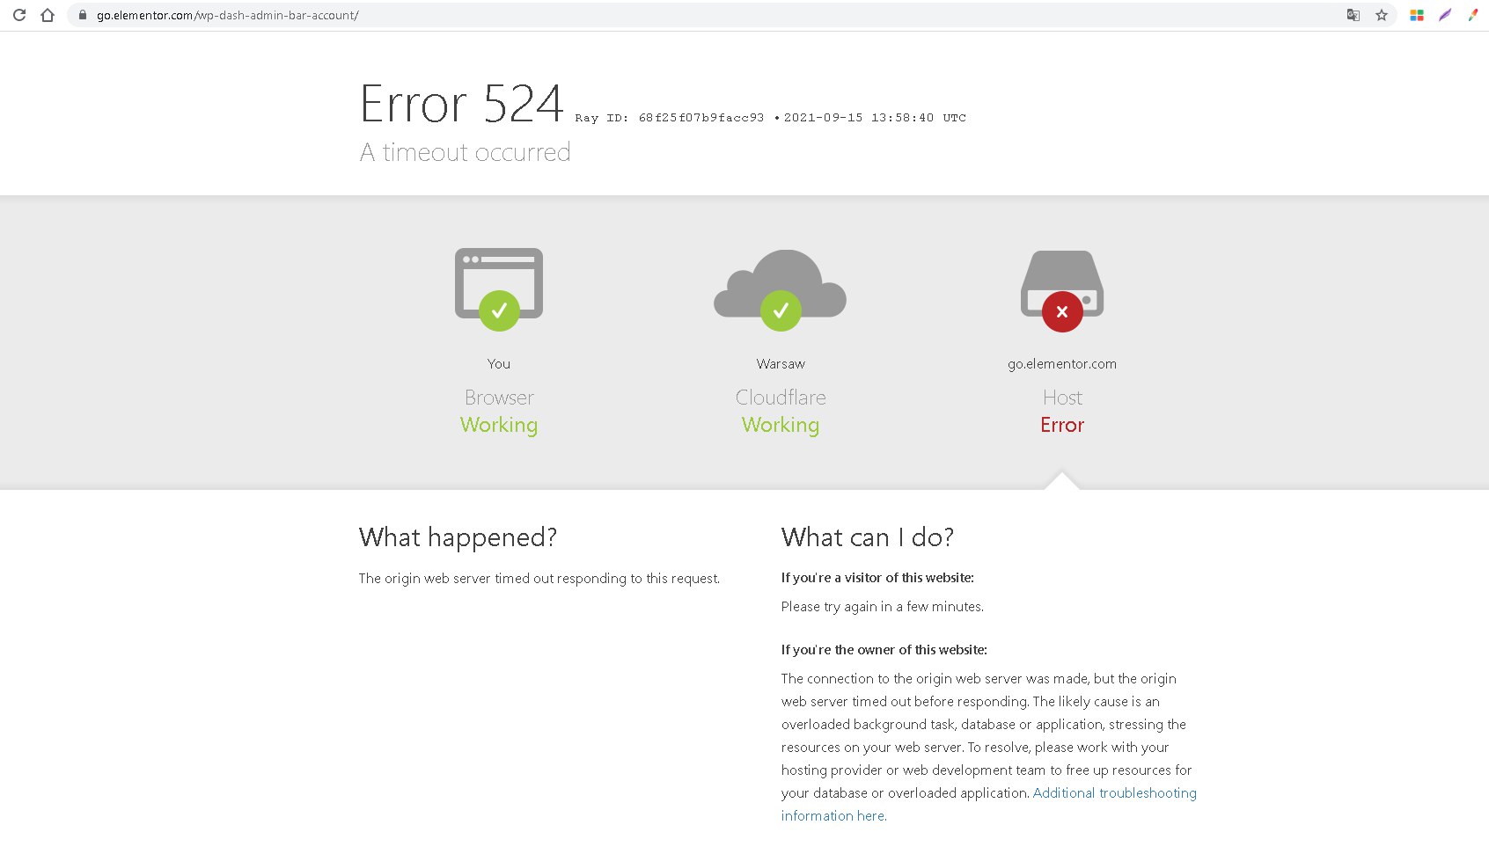Viewport: 1489px width, 854px height.
Task: Select the browser window status icon
Action: (x=499, y=289)
